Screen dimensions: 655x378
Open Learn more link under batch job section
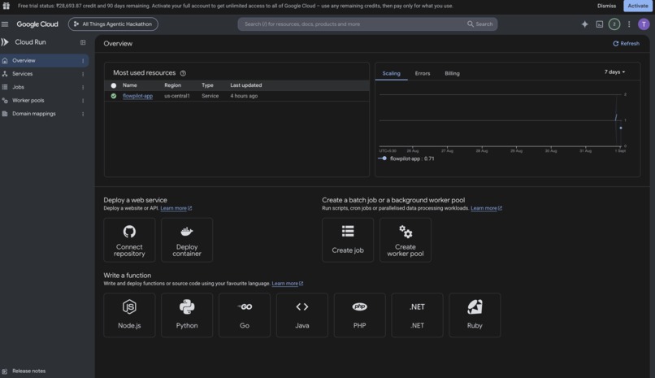pos(486,208)
